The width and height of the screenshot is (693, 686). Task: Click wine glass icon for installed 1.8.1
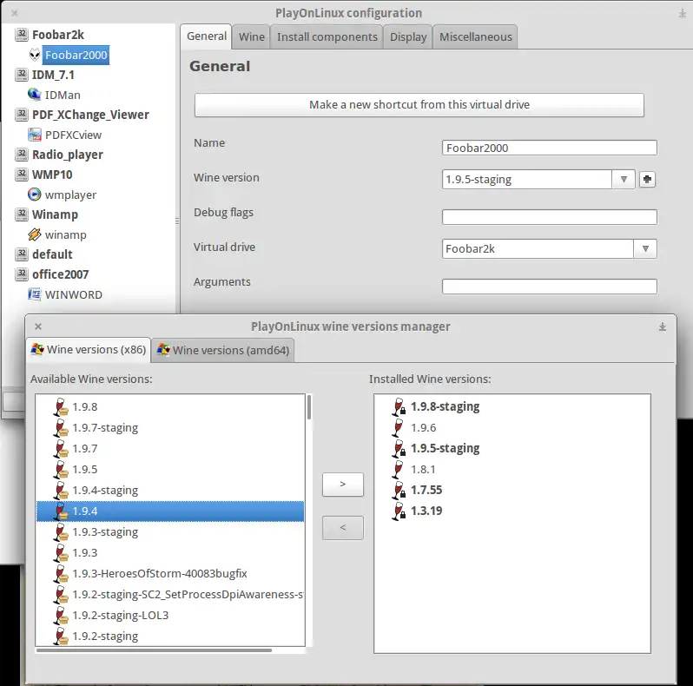[x=399, y=469]
